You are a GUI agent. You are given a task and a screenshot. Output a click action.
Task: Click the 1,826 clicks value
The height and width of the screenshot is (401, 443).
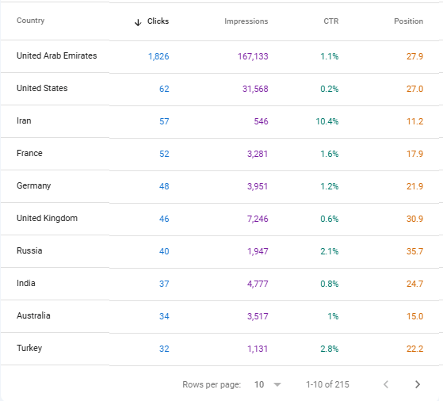pyautogui.click(x=158, y=56)
